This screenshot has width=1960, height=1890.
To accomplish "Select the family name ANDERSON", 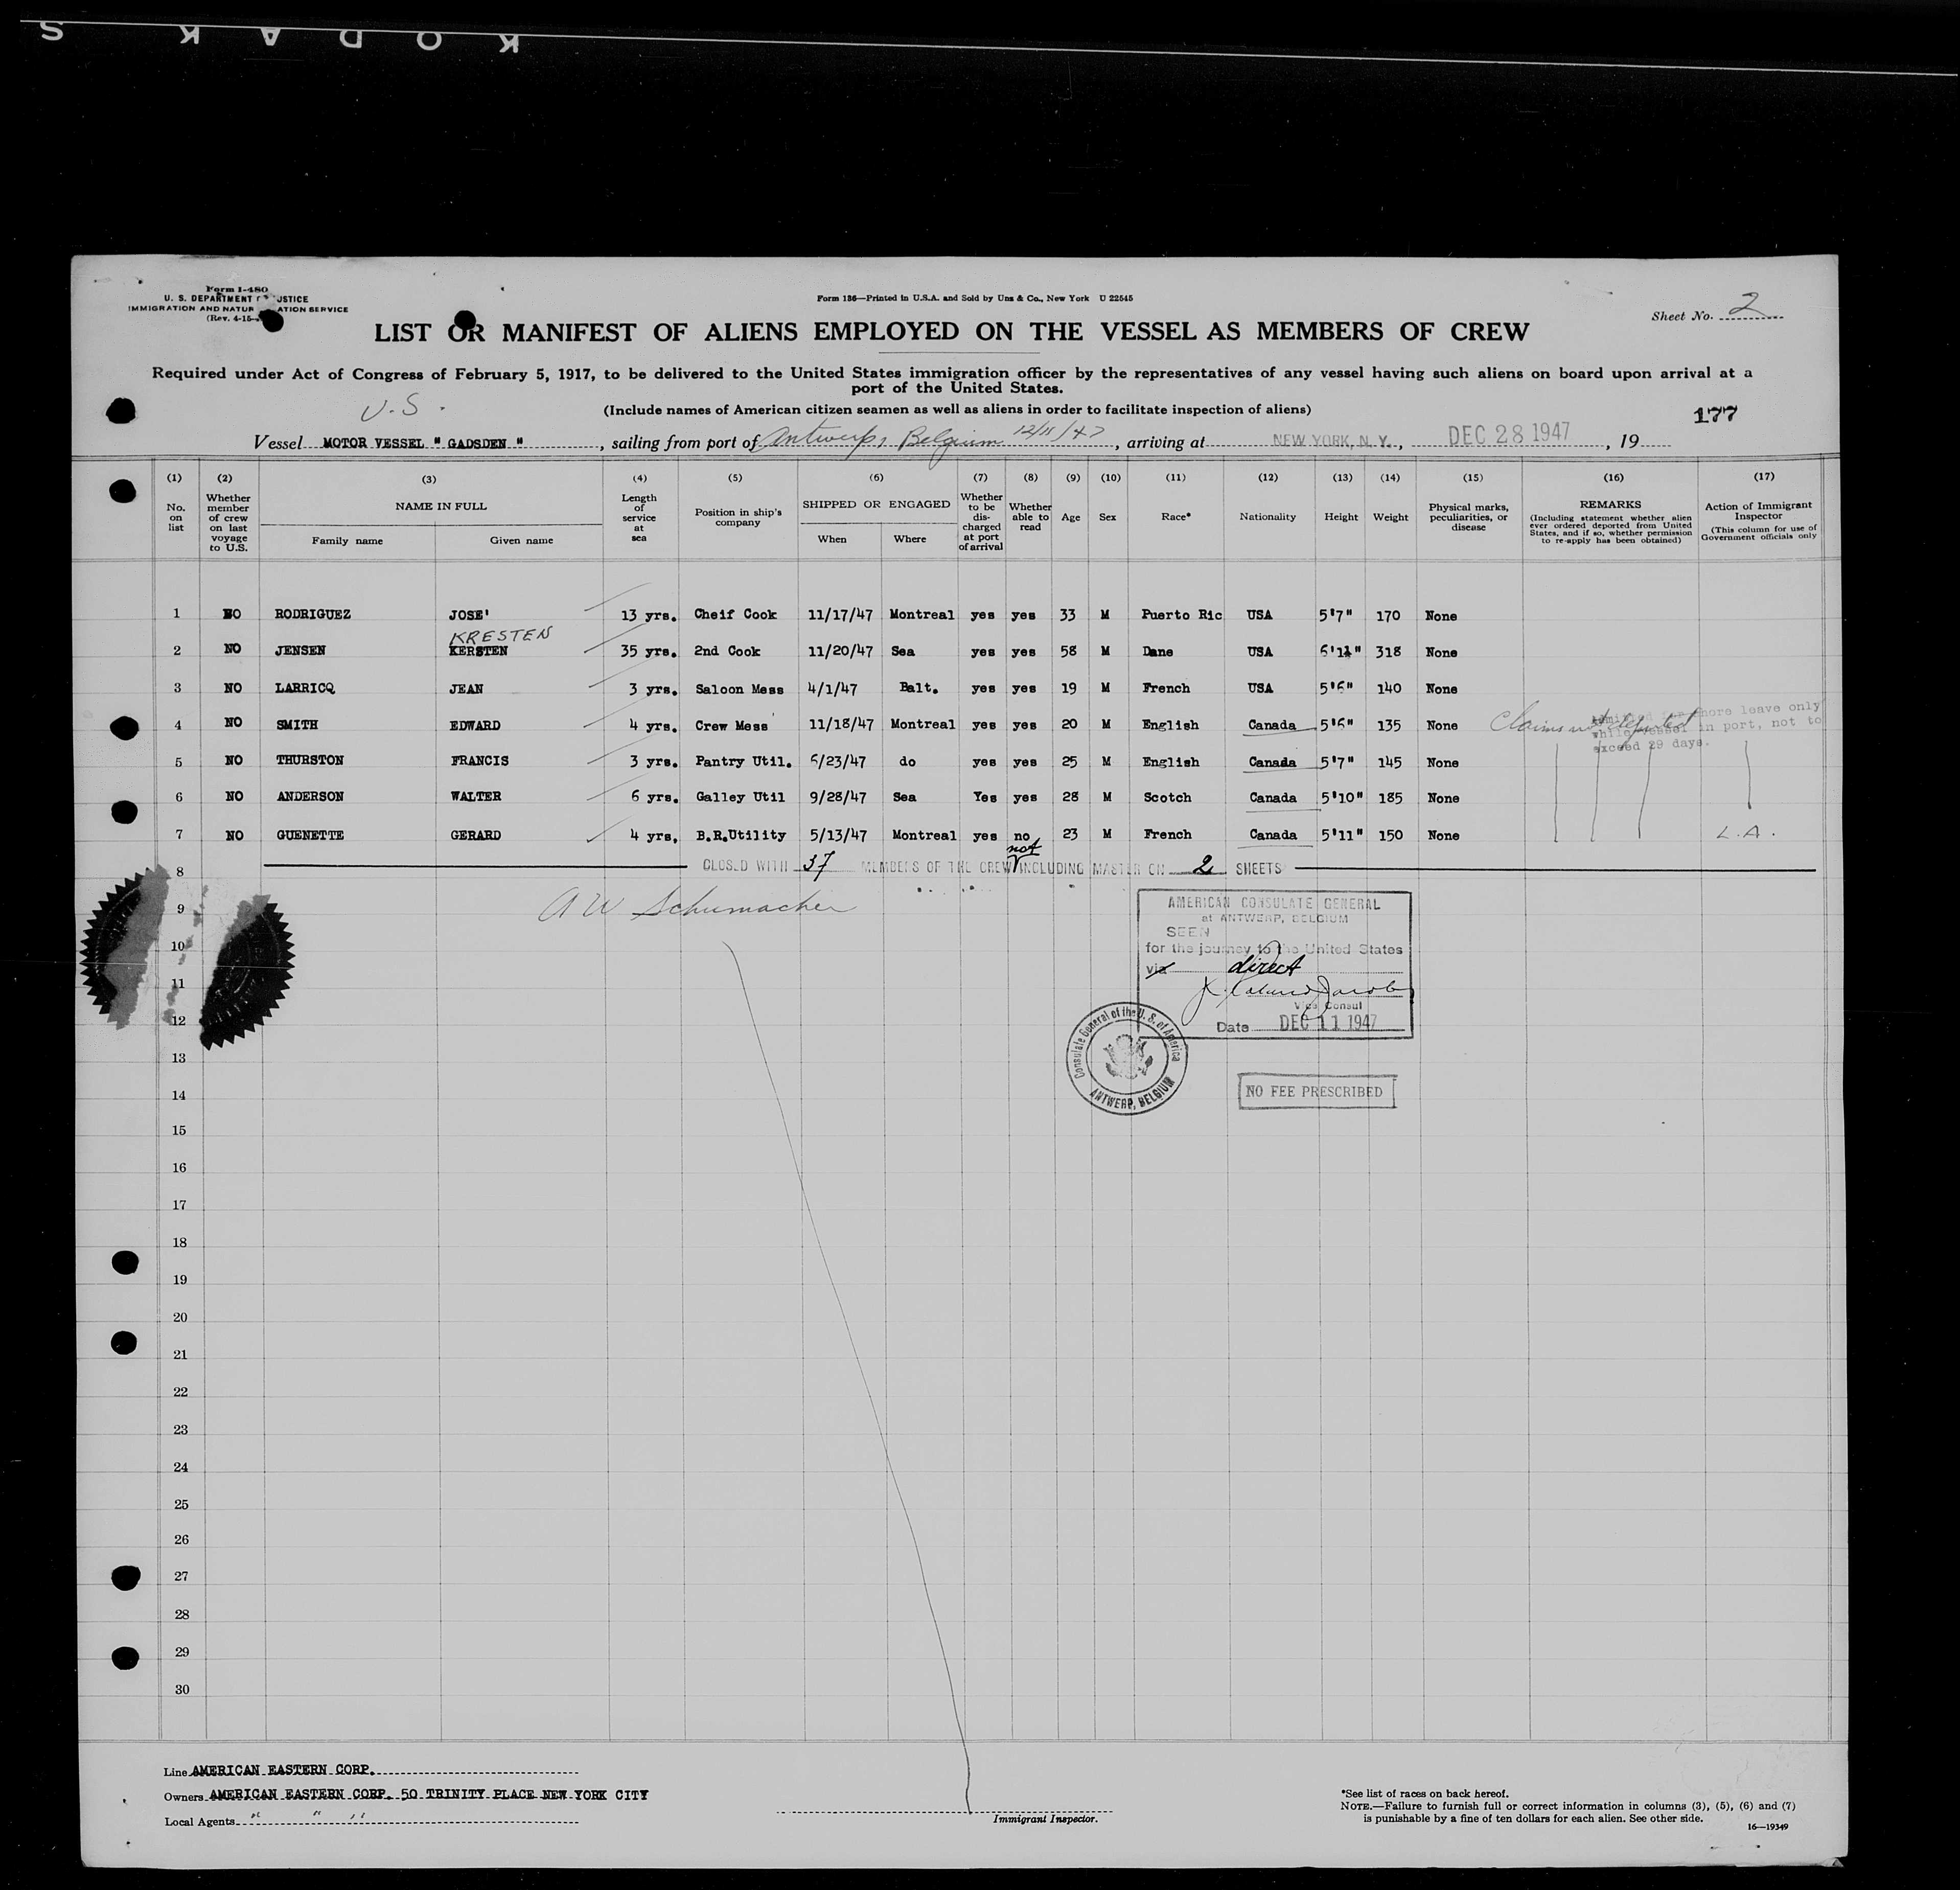I will click(309, 797).
